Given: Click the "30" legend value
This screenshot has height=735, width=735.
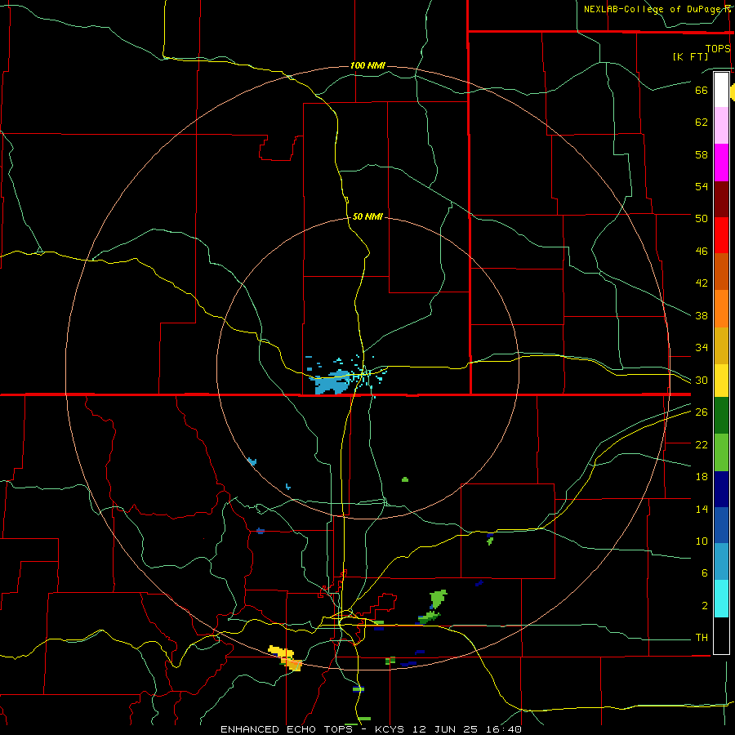Looking at the screenshot, I should click(x=702, y=380).
